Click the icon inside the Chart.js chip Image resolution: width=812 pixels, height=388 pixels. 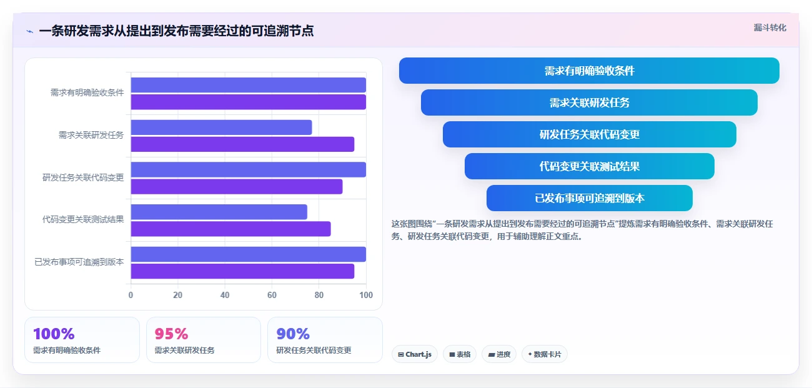401,355
